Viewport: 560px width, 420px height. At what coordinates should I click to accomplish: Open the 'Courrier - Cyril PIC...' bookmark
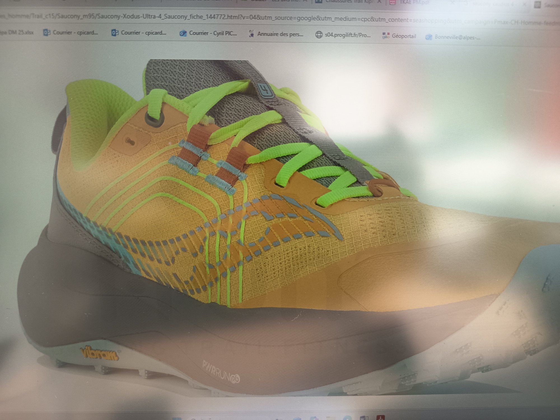[208, 33]
